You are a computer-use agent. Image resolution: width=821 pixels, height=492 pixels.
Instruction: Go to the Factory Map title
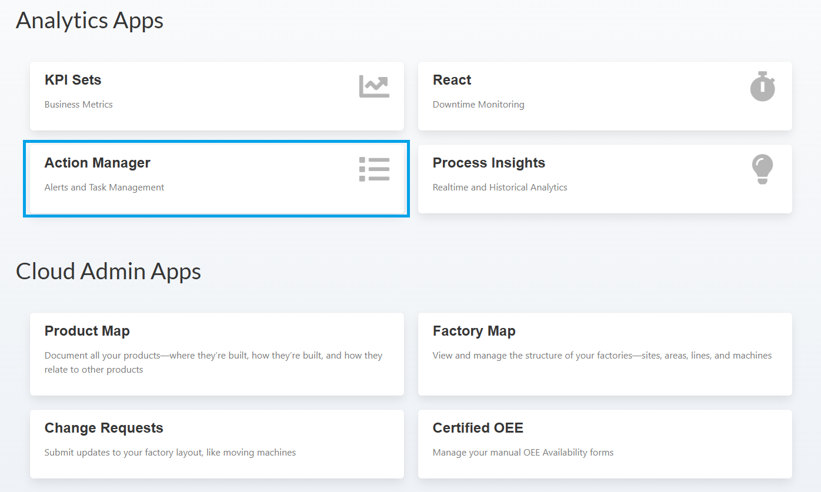tap(474, 331)
